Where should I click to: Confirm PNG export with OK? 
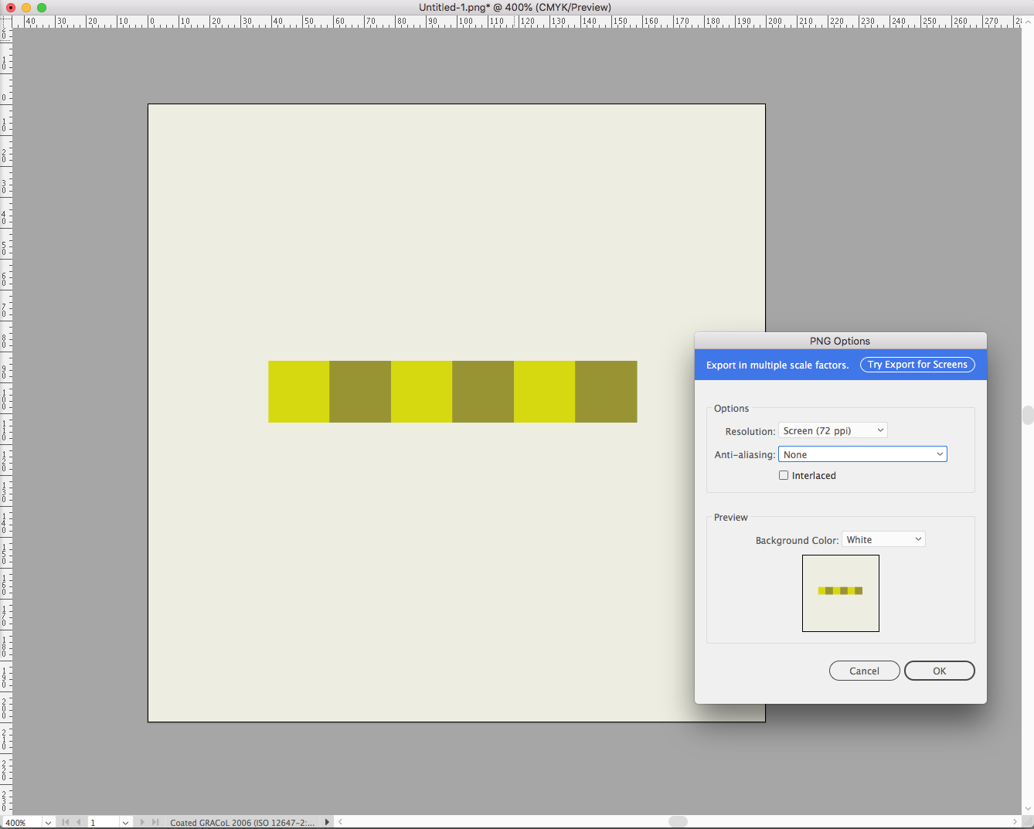tap(939, 671)
